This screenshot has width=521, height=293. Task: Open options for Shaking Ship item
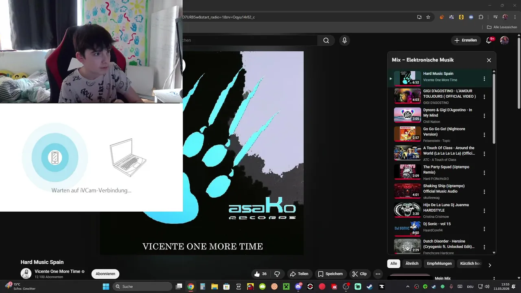pos(484,192)
